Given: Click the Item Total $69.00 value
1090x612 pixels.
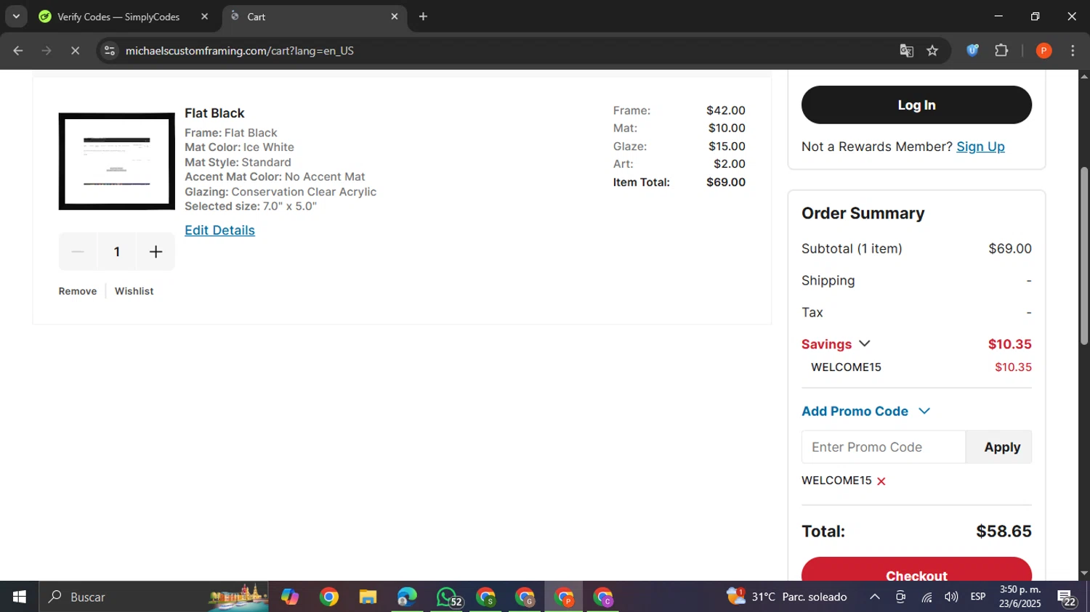Looking at the screenshot, I should pyautogui.click(x=726, y=182).
